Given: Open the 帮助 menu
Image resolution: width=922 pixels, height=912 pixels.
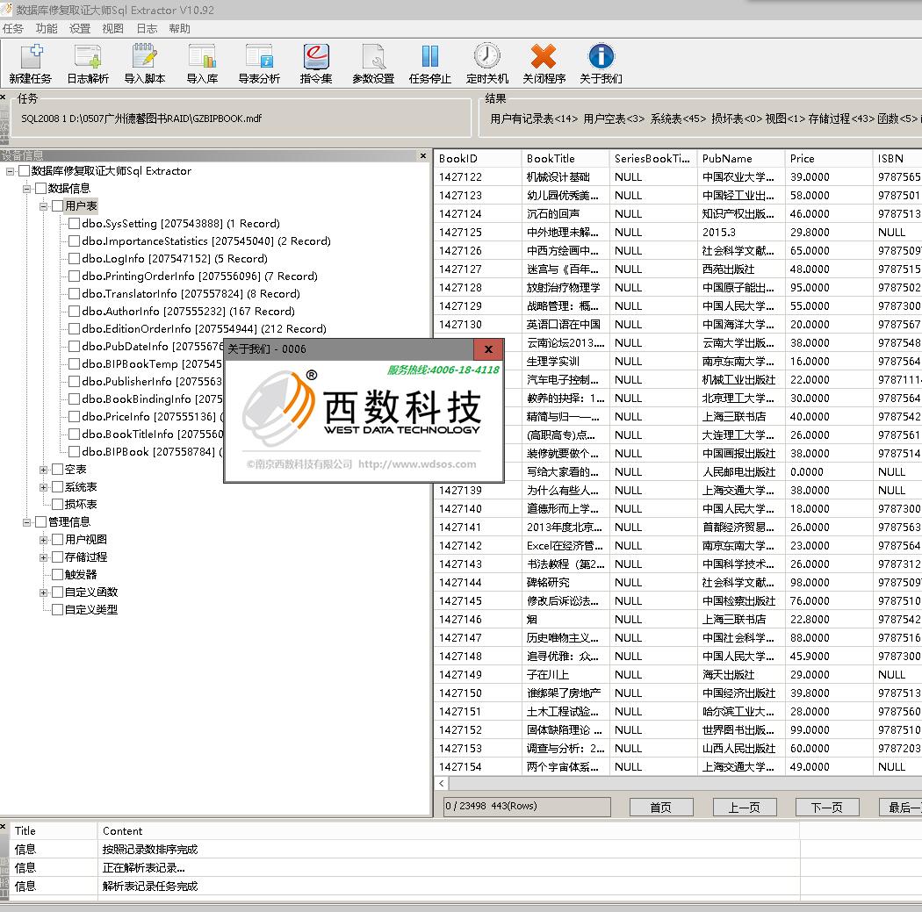Looking at the screenshot, I should tap(179, 29).
